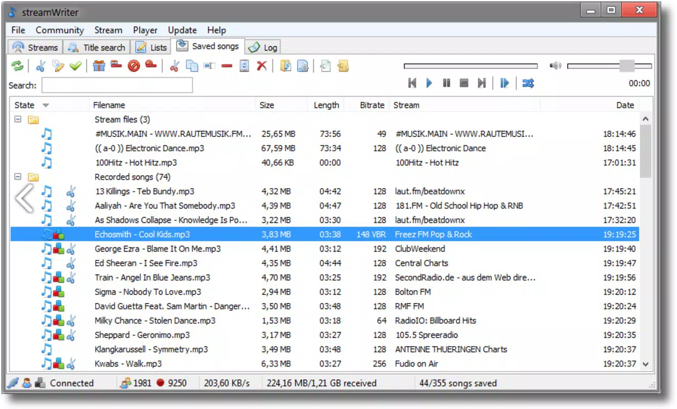Click the music folder icon in toolbar
Image resolution: width=677 pixels, height=409 pixels.
pyautogui.click(x=286, y=66)
